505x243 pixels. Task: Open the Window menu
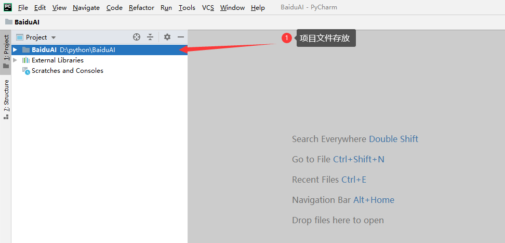233,7
